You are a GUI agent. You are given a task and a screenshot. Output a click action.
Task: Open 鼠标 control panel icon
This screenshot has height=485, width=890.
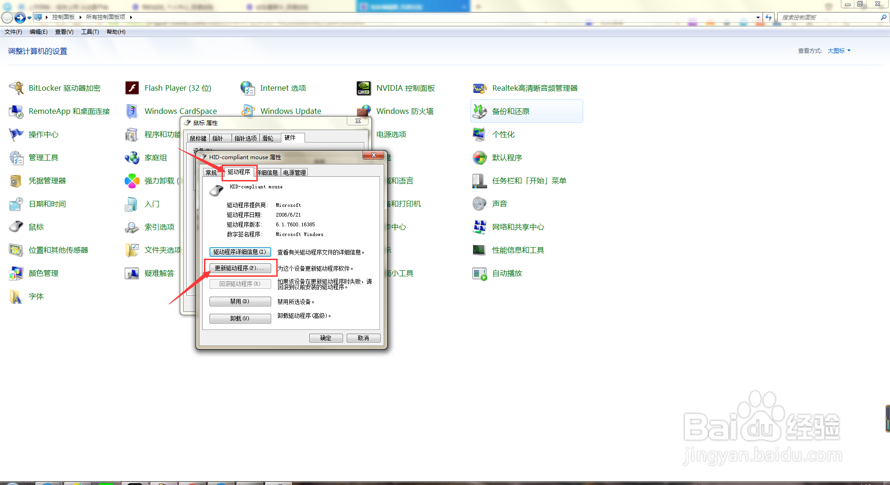(x=16, y=227)
